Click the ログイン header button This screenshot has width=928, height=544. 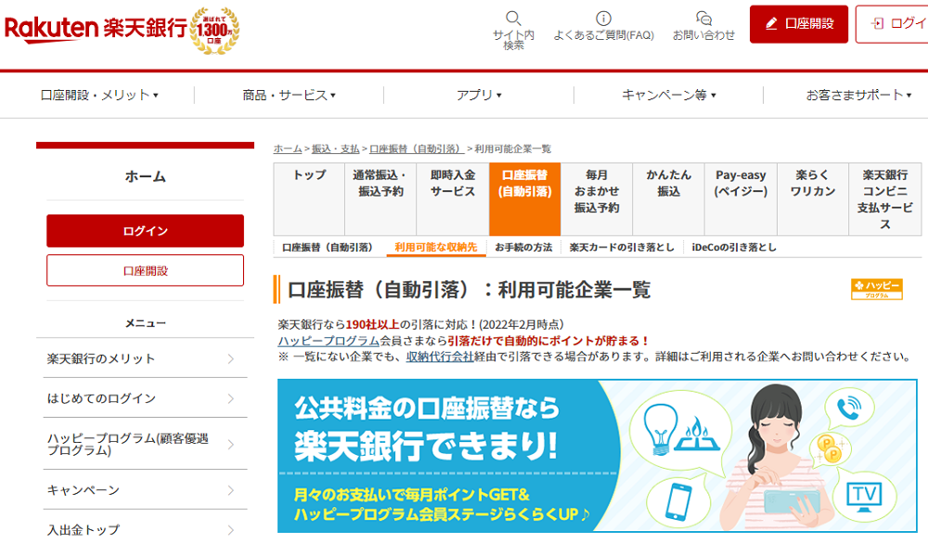pos(892,24)
